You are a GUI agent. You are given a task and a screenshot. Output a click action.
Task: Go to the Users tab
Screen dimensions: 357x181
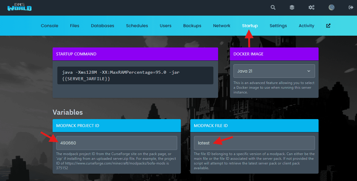click(x=165, y=26)
